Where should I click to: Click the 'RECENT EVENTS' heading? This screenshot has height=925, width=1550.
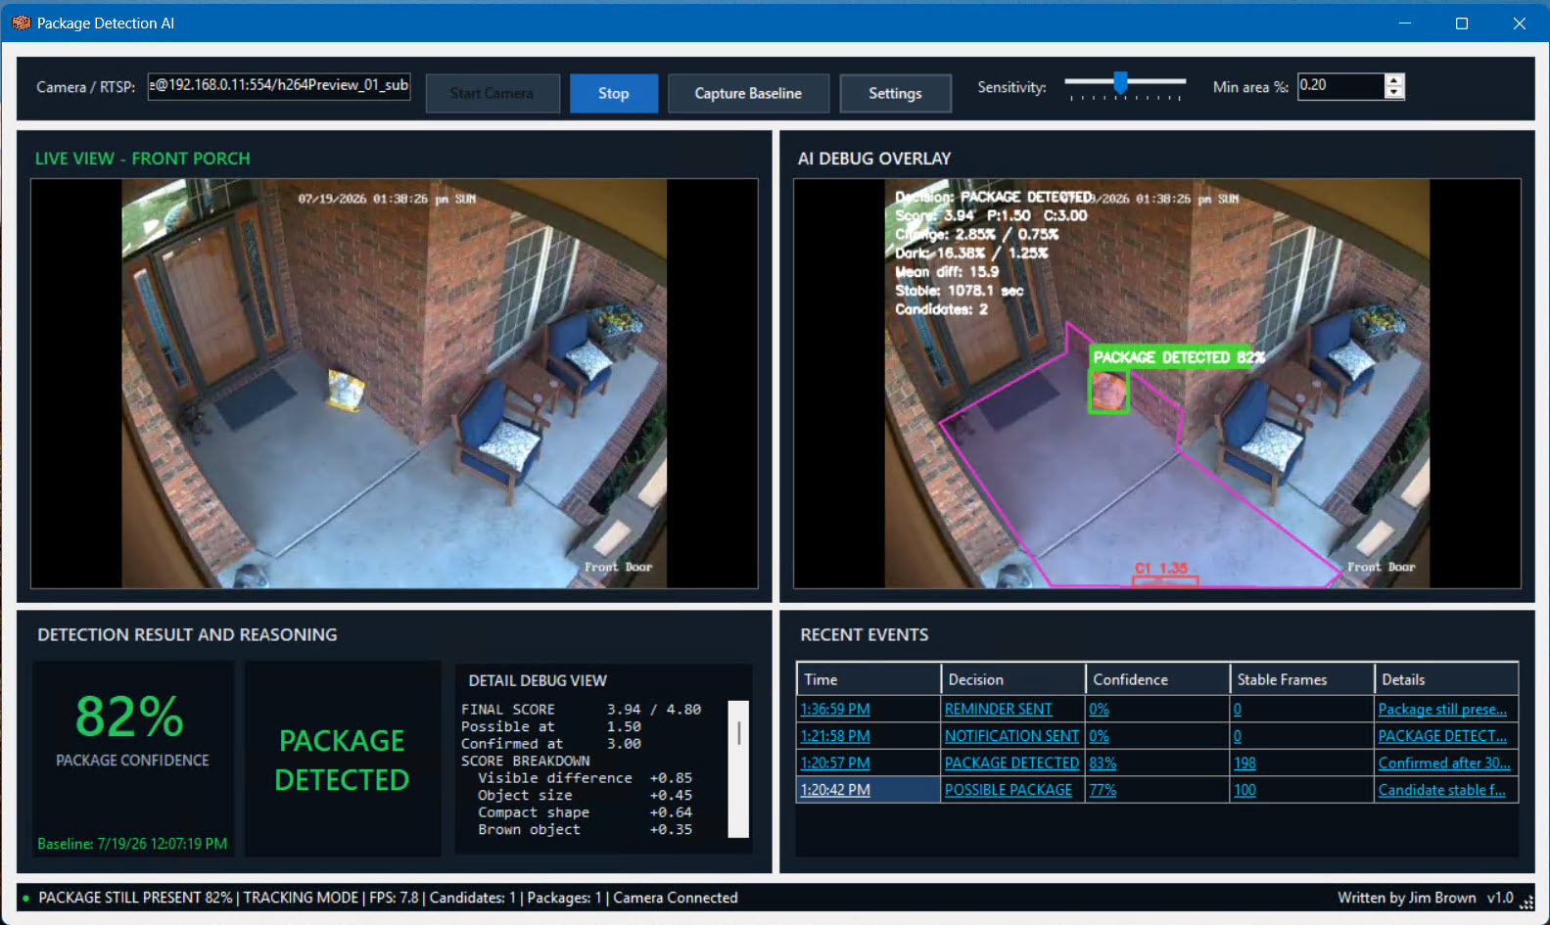tap(865, 635)
